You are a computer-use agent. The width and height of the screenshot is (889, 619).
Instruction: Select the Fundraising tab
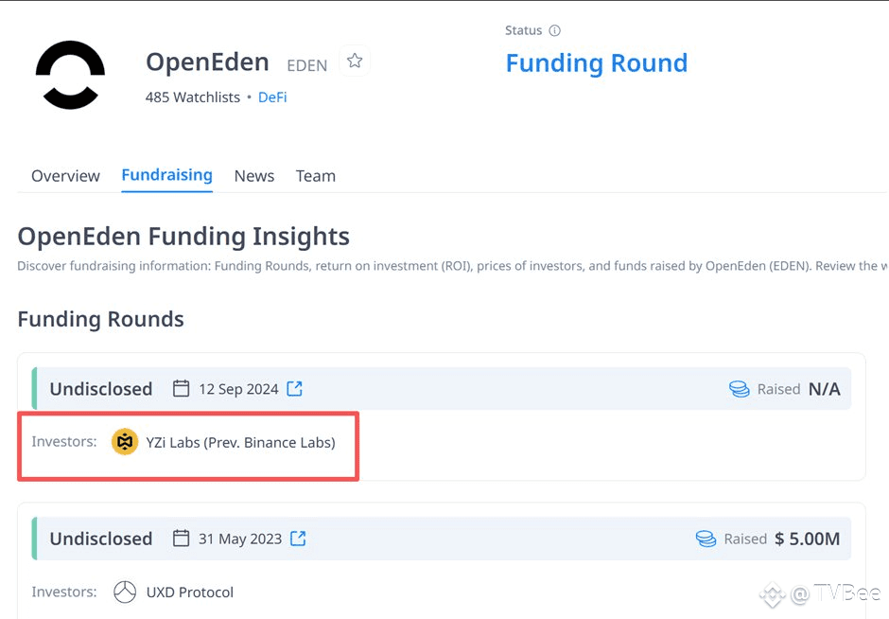click(x=167, y=175)
